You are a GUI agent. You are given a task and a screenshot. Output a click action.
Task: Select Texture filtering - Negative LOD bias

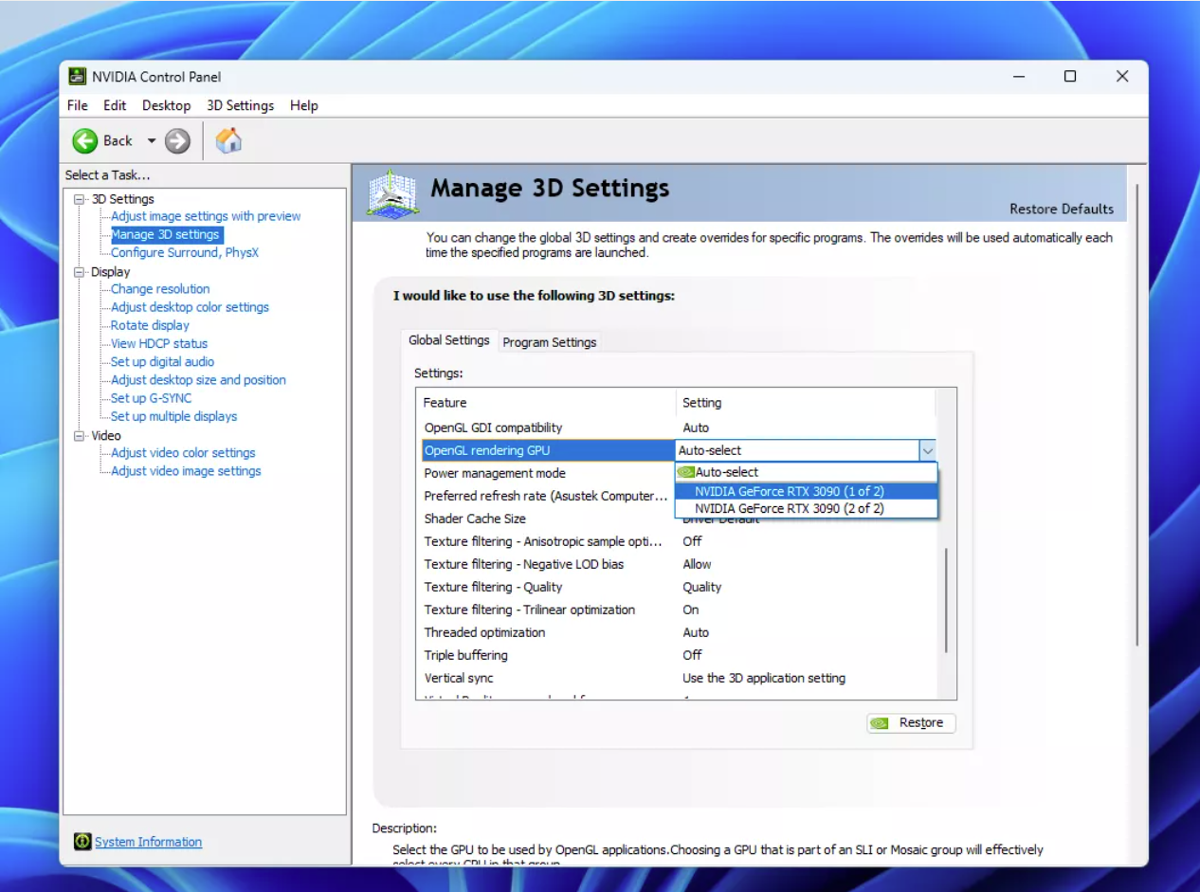click(x=677, y=564)
